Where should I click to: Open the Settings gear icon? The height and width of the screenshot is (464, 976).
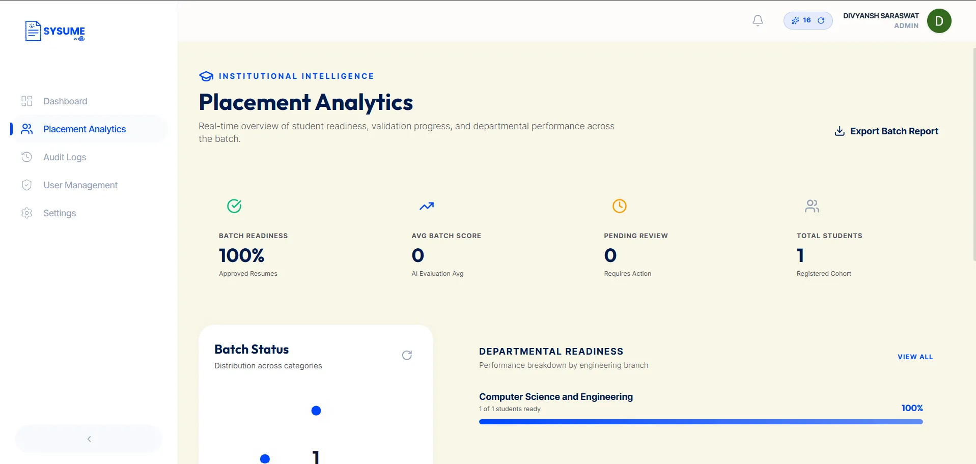coord(27,213)
